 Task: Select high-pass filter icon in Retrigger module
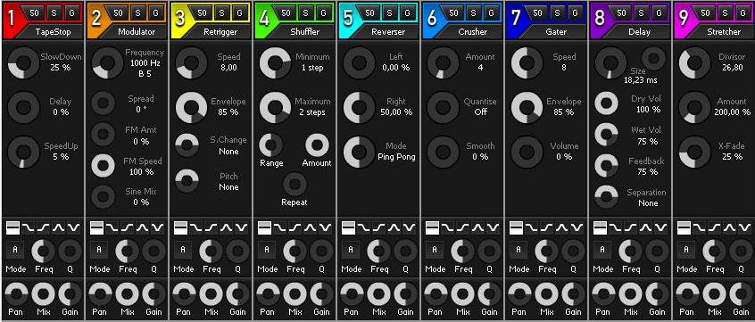(211, 227)
